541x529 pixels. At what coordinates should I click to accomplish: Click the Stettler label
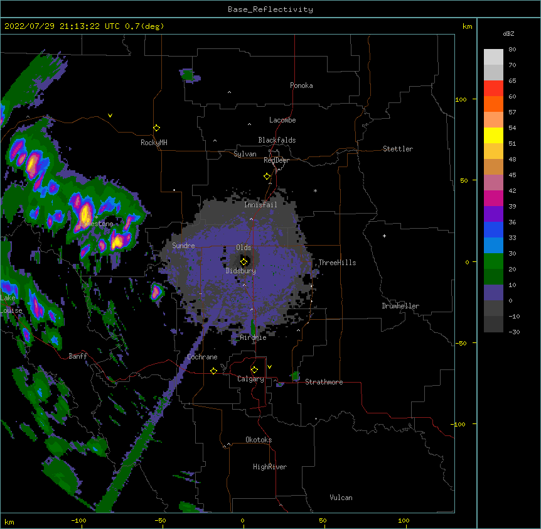398,149
